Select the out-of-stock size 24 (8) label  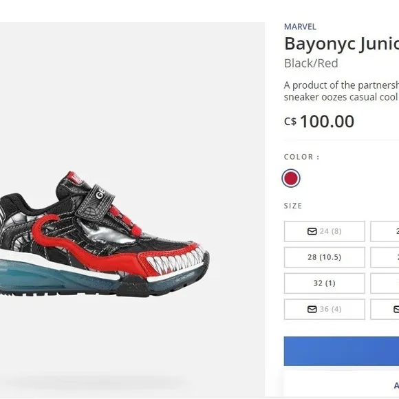(x=330, y=231)
